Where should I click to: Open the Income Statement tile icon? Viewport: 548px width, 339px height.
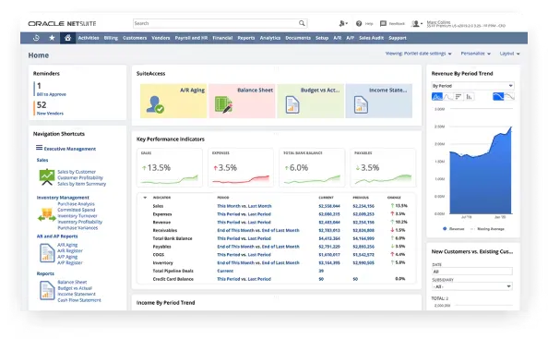[361, 104]
